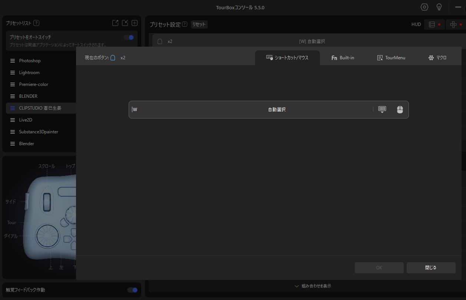Click the スクロール label on device diagram

tap(47, 166)
